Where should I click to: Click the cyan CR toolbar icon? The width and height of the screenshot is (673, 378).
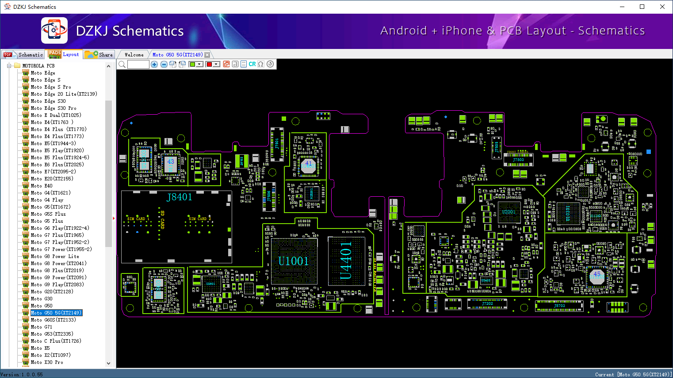(x=252, y=64)
